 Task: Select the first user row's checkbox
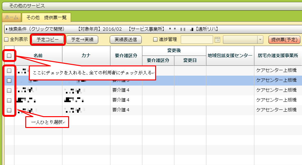coord(9,71)
